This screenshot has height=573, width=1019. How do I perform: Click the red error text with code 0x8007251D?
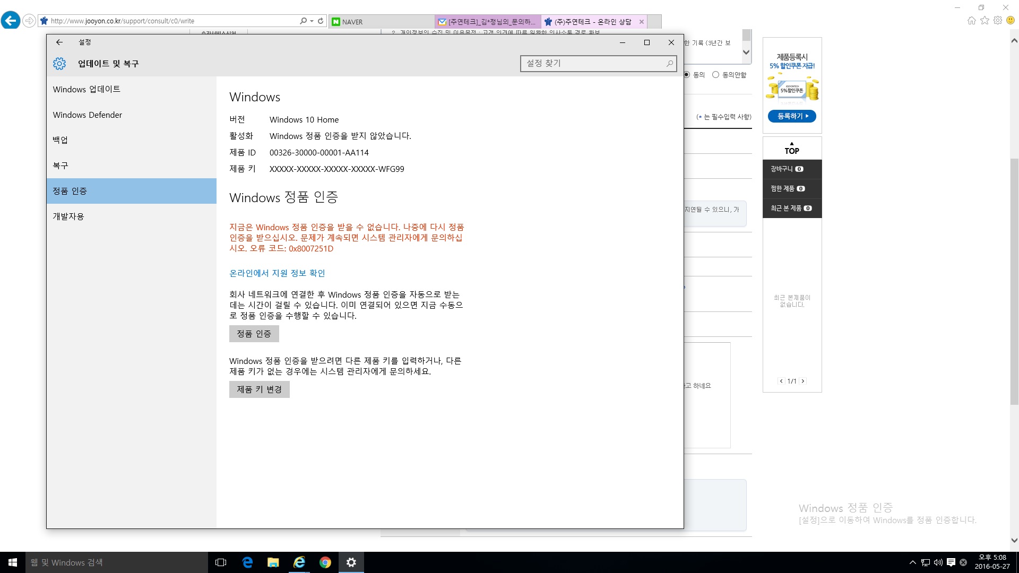pos(347,238)
